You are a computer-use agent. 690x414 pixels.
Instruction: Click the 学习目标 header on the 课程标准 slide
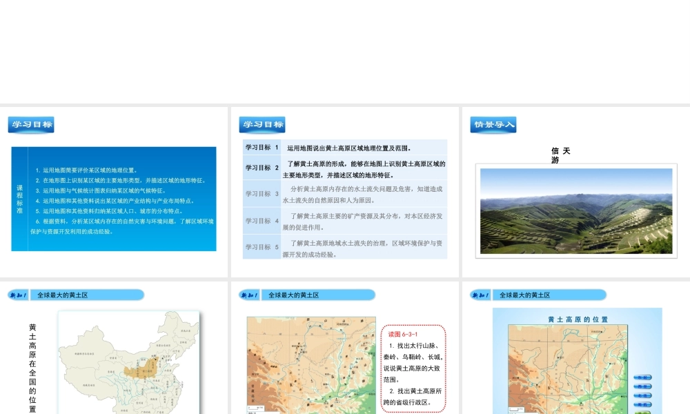(31, 125)
